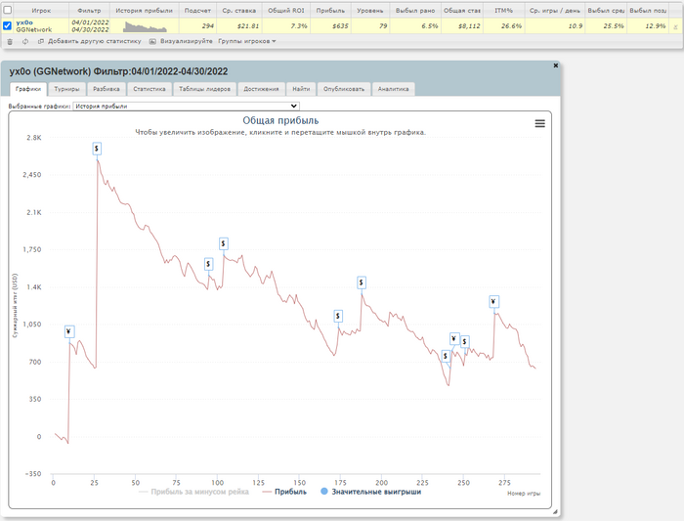Open the Статистика tab

(x=150, y=89)
